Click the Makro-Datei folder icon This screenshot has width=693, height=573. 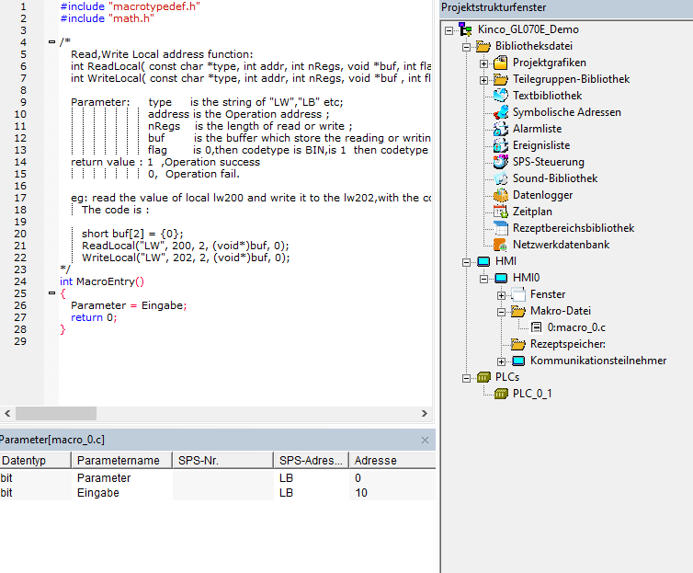click(x=518, y=311)
